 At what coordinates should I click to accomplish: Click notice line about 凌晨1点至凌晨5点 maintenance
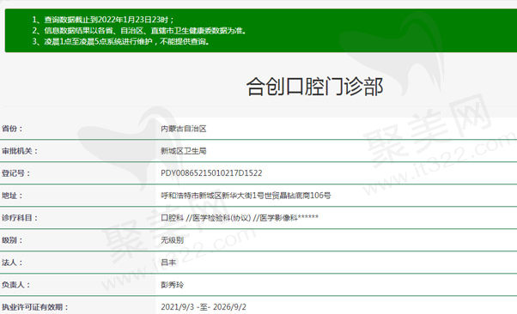click(x=121, y=41)
